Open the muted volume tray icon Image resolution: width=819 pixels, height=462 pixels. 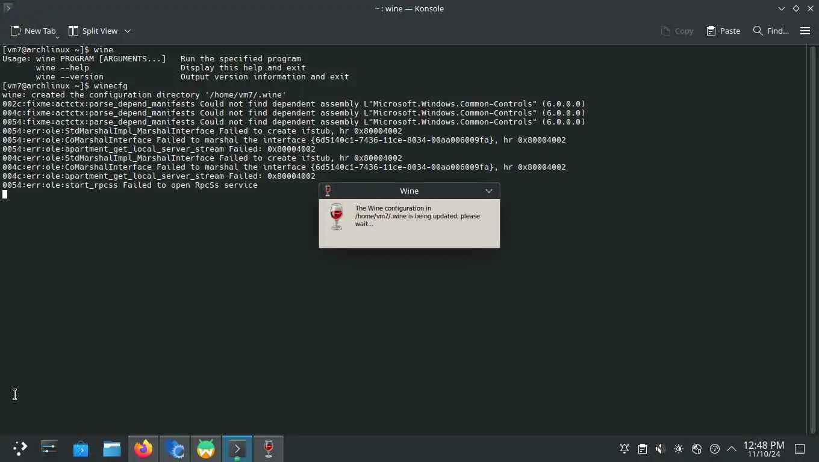[661, 449]
